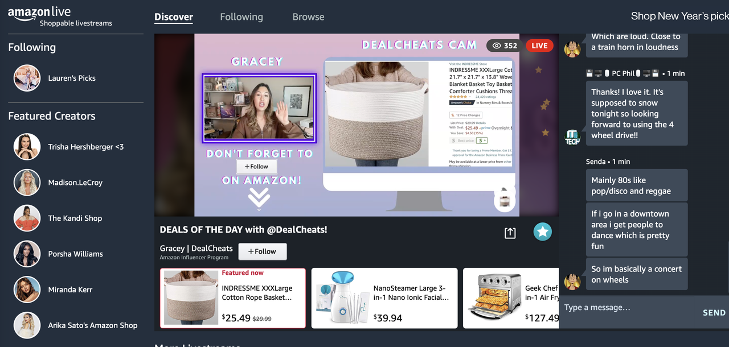The height and width of the screenshot is (347, 729).
Task: Click the avatar beside concert on wheels message
Action: [x=572, y=281]
